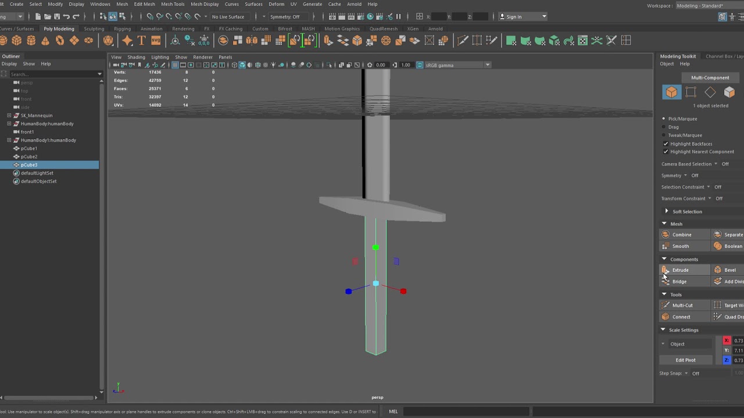Select pCube2 in the Outliner

click(29, 157)
